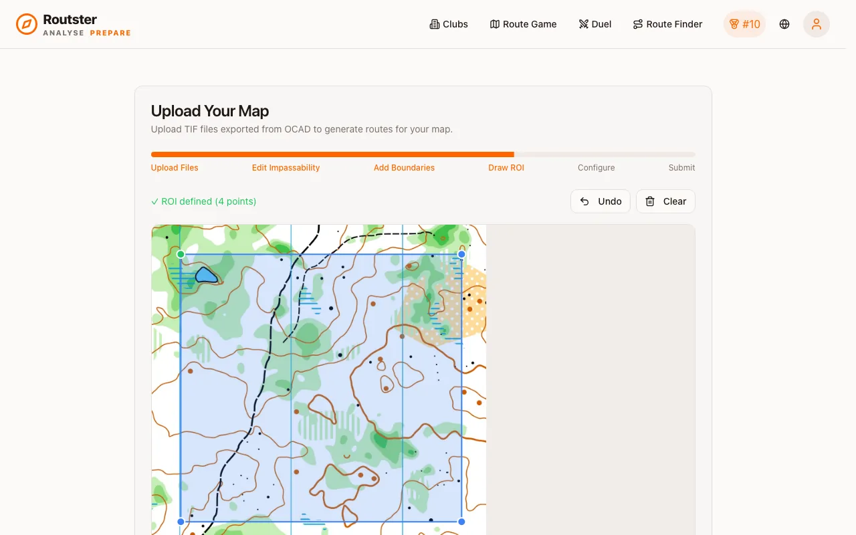Click the orange upload progress bar

[332, 154]
